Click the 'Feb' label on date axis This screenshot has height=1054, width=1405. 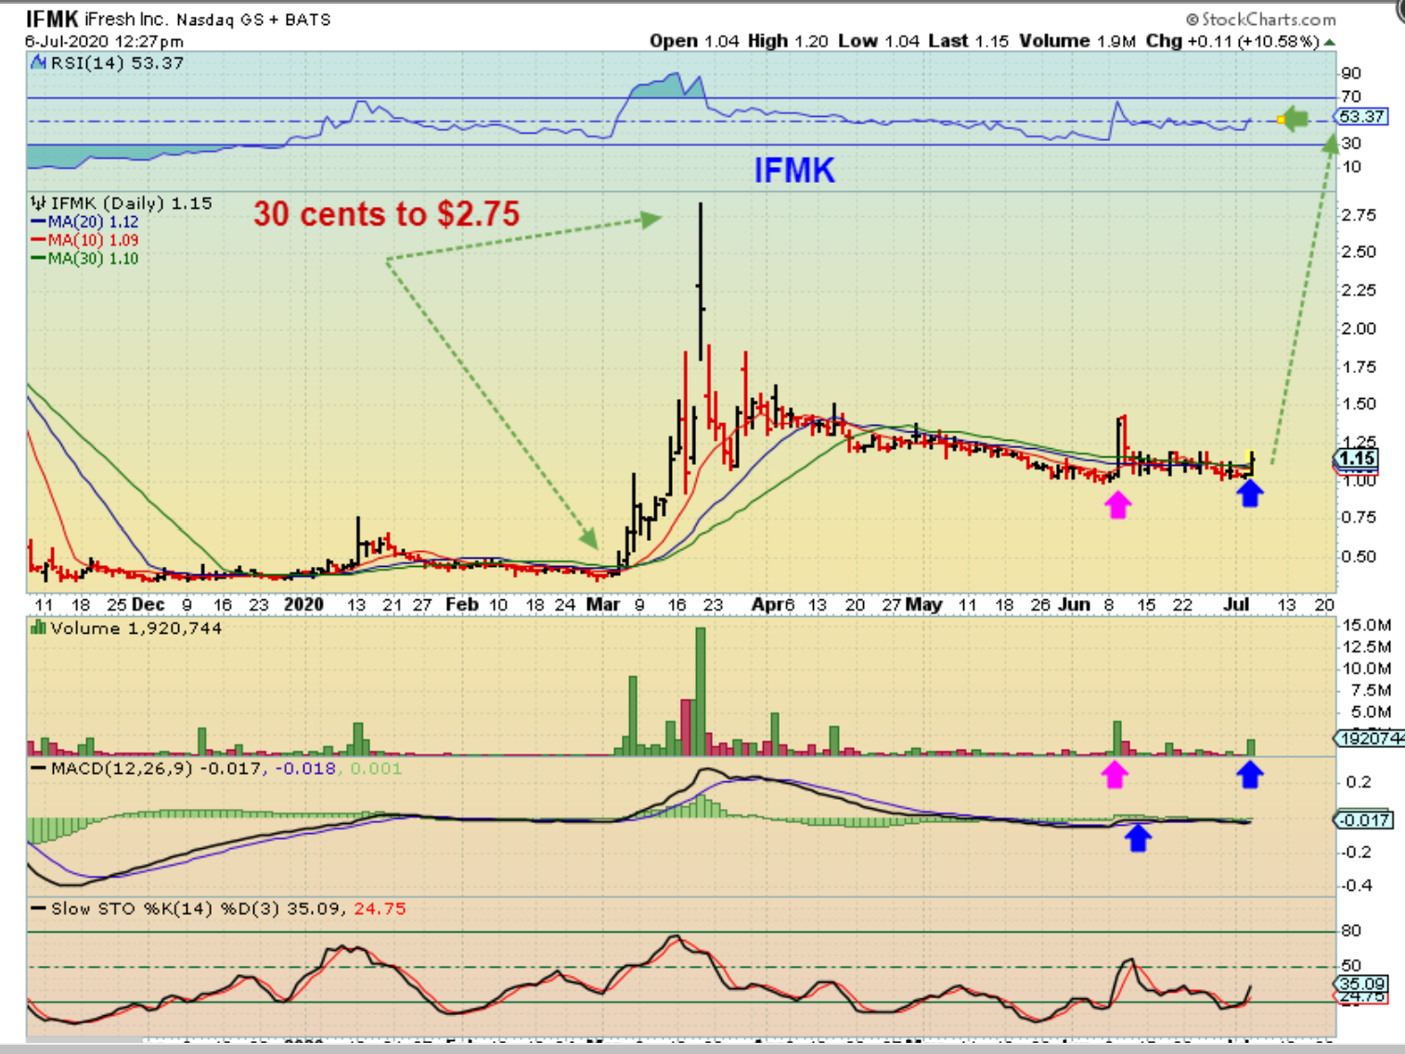462,605
